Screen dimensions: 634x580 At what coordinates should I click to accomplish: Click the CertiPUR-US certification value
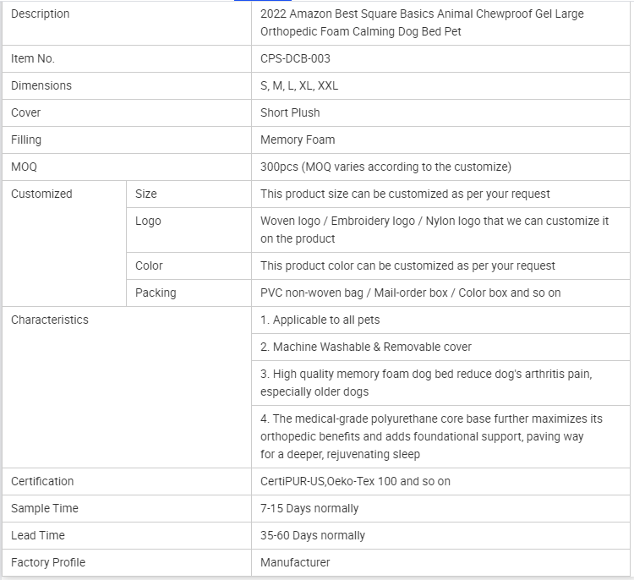point(355,482)
